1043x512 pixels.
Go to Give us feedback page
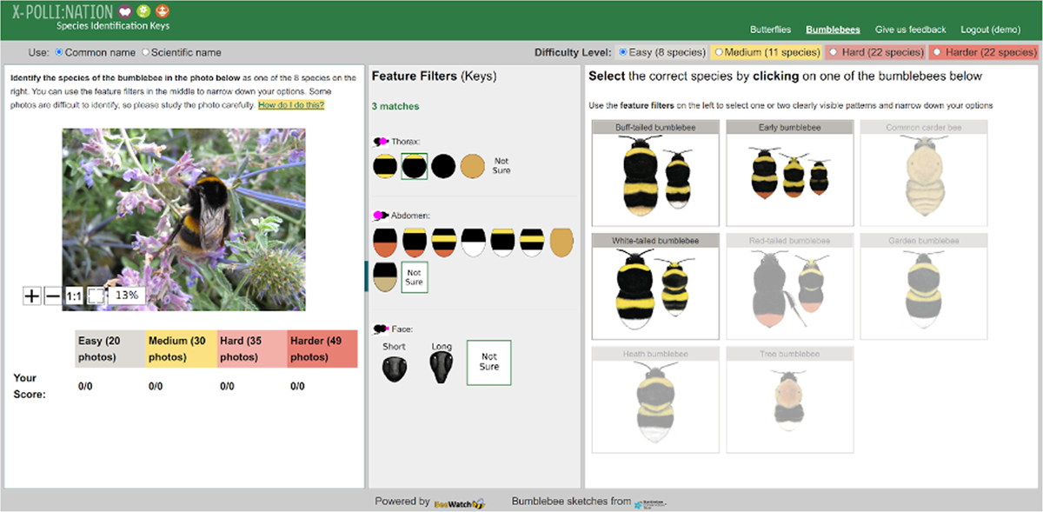910,30
